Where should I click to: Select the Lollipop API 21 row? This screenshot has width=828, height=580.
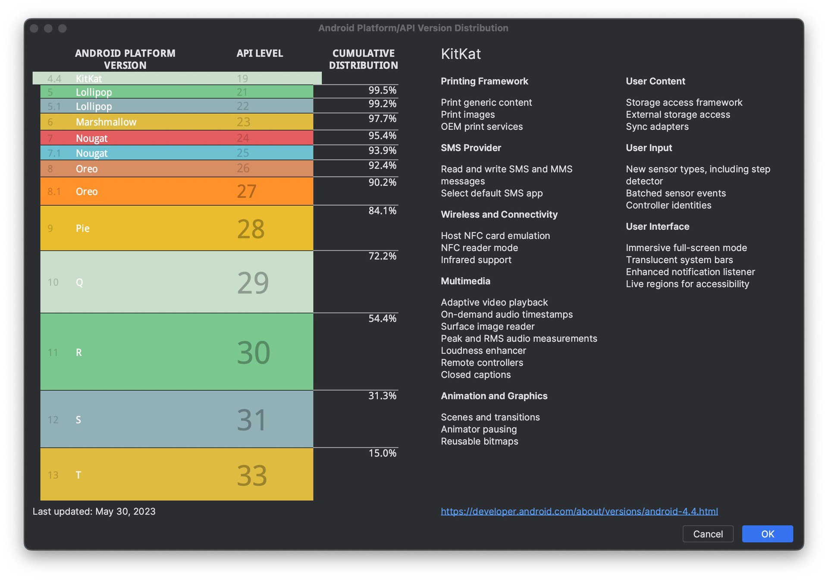click(177, 92)
